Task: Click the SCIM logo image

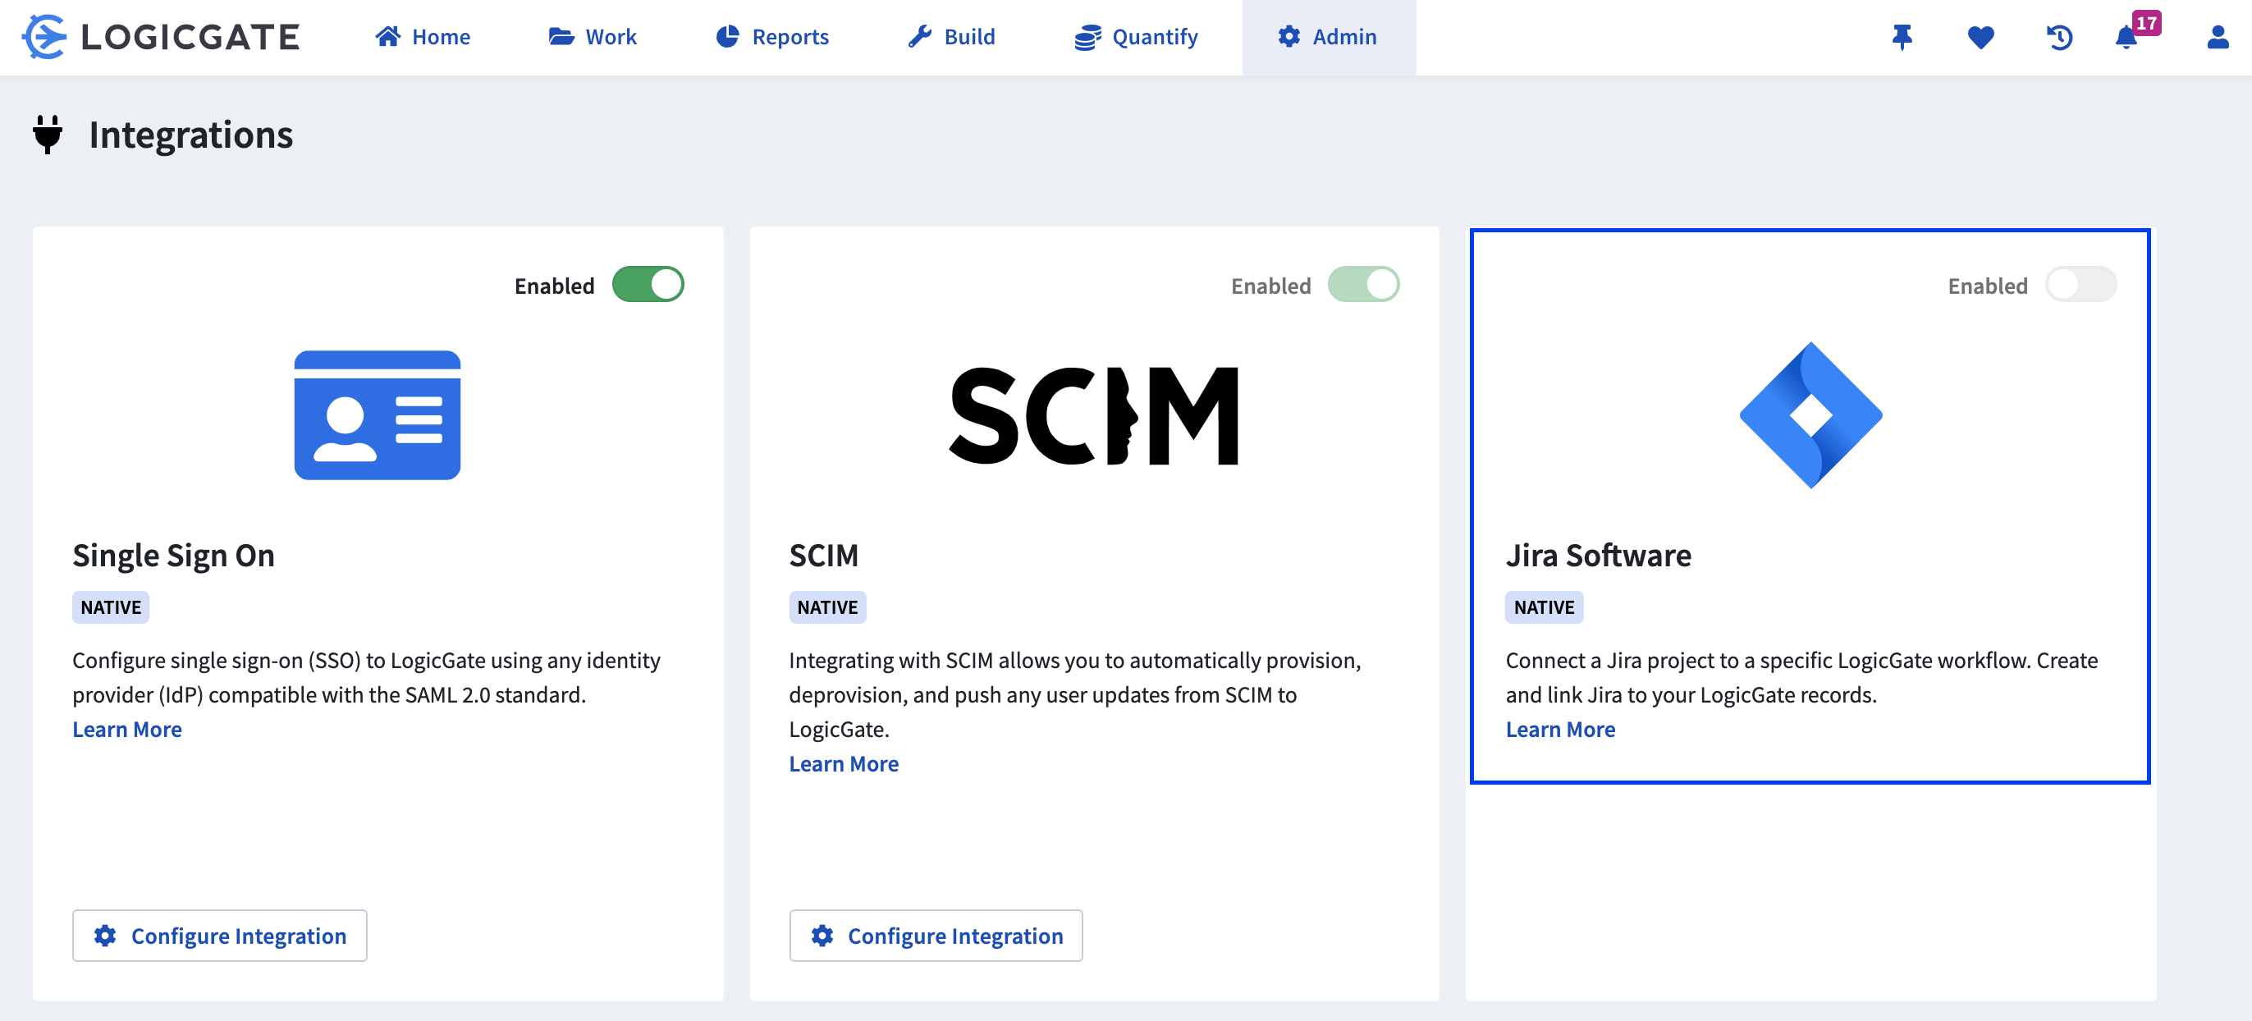Action: coord(1094,415)
